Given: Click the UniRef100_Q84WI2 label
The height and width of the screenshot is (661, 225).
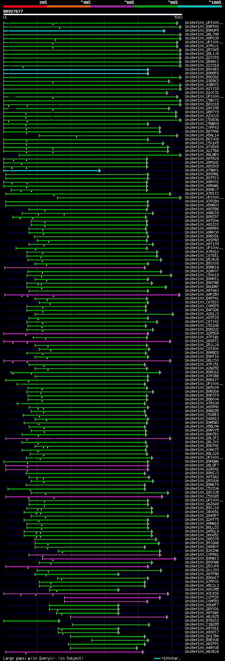Looking at the screenshot, I should 202,61.
